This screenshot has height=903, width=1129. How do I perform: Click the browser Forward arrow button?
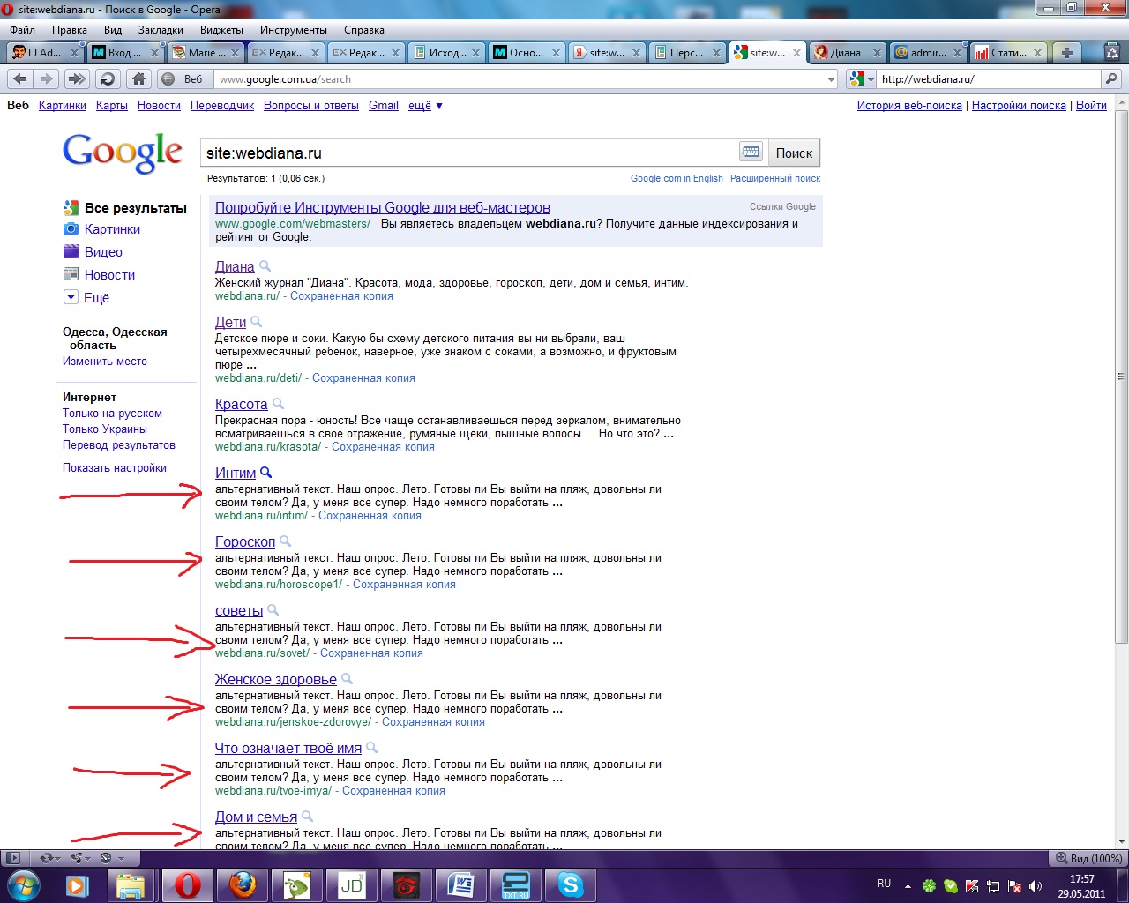[x=47, y=79]
